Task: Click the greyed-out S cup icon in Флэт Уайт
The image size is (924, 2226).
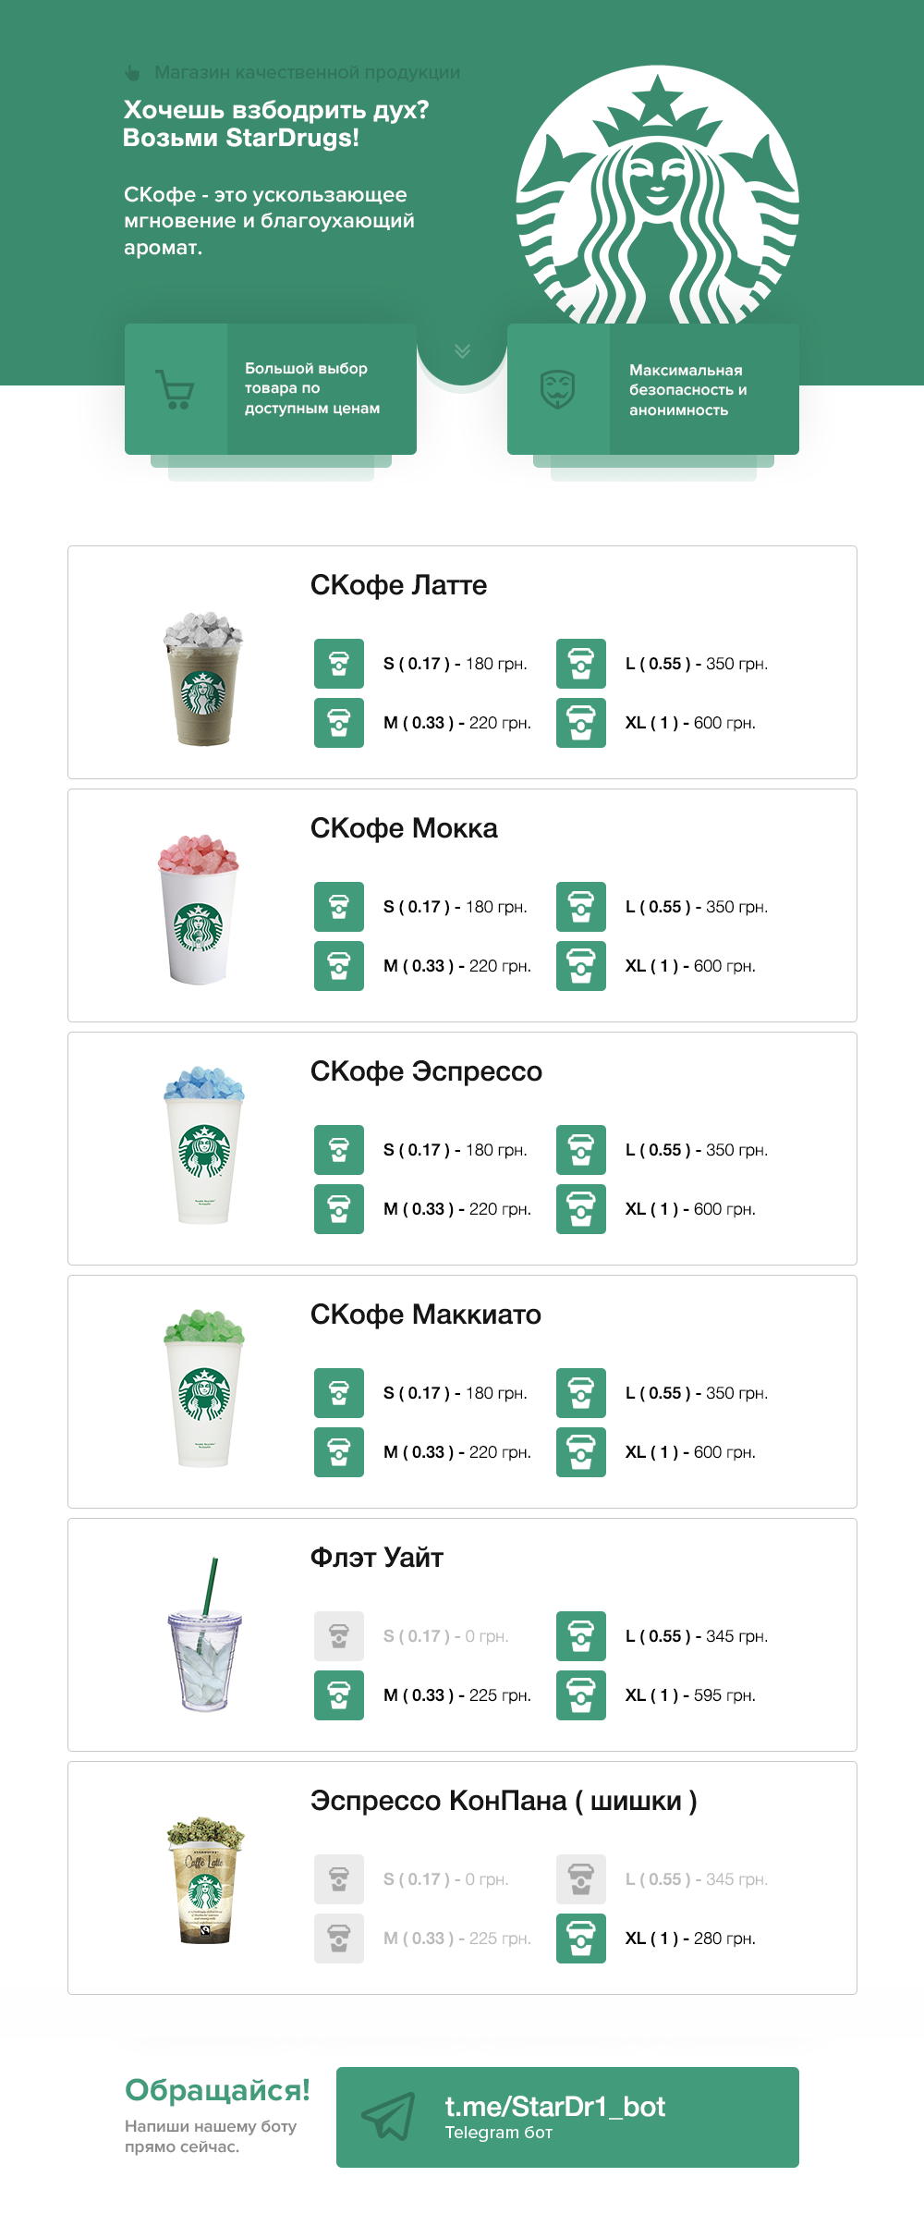Action: click(339, 1636)
